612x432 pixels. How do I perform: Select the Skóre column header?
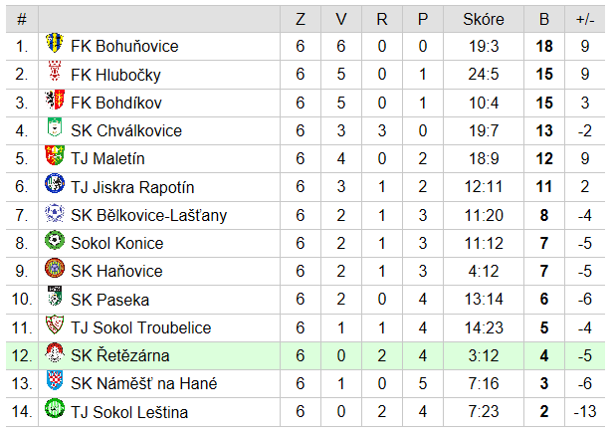[x=484, y=19]
